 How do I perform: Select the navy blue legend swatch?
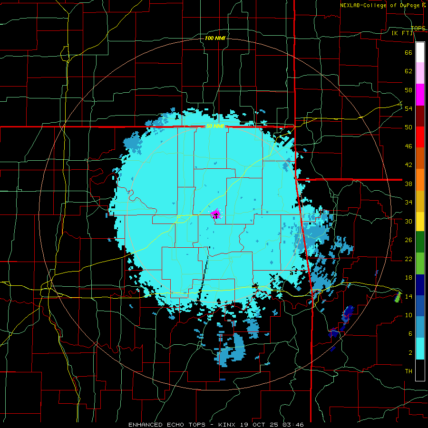[420, 285]
